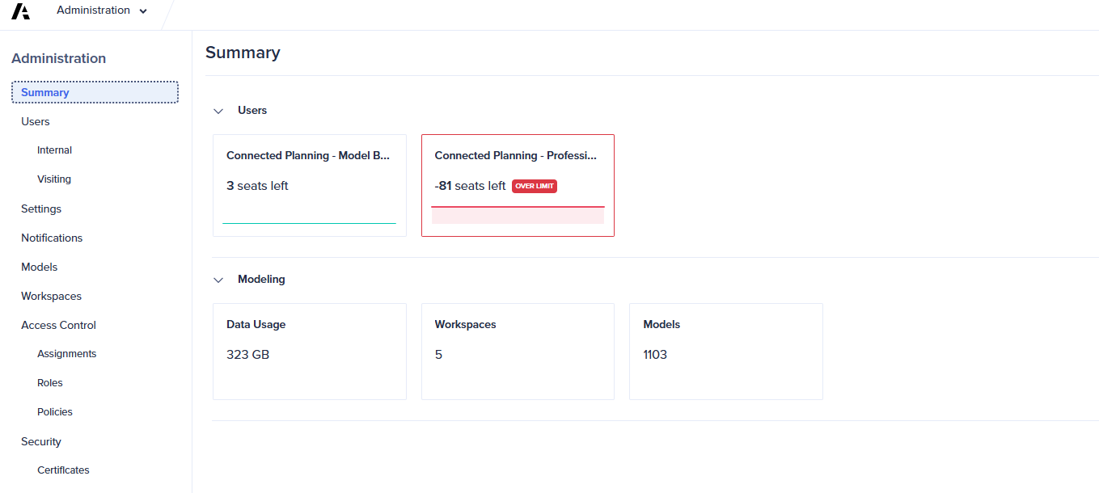The width and height of the screenshot is (1099, 493).
Task: Click the 323 GB value
Action: click(247, 355)
